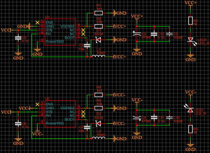Select the U1 regulator chip body
The height and width of the screenshot is (153, 210).
(x=60, y=32)
